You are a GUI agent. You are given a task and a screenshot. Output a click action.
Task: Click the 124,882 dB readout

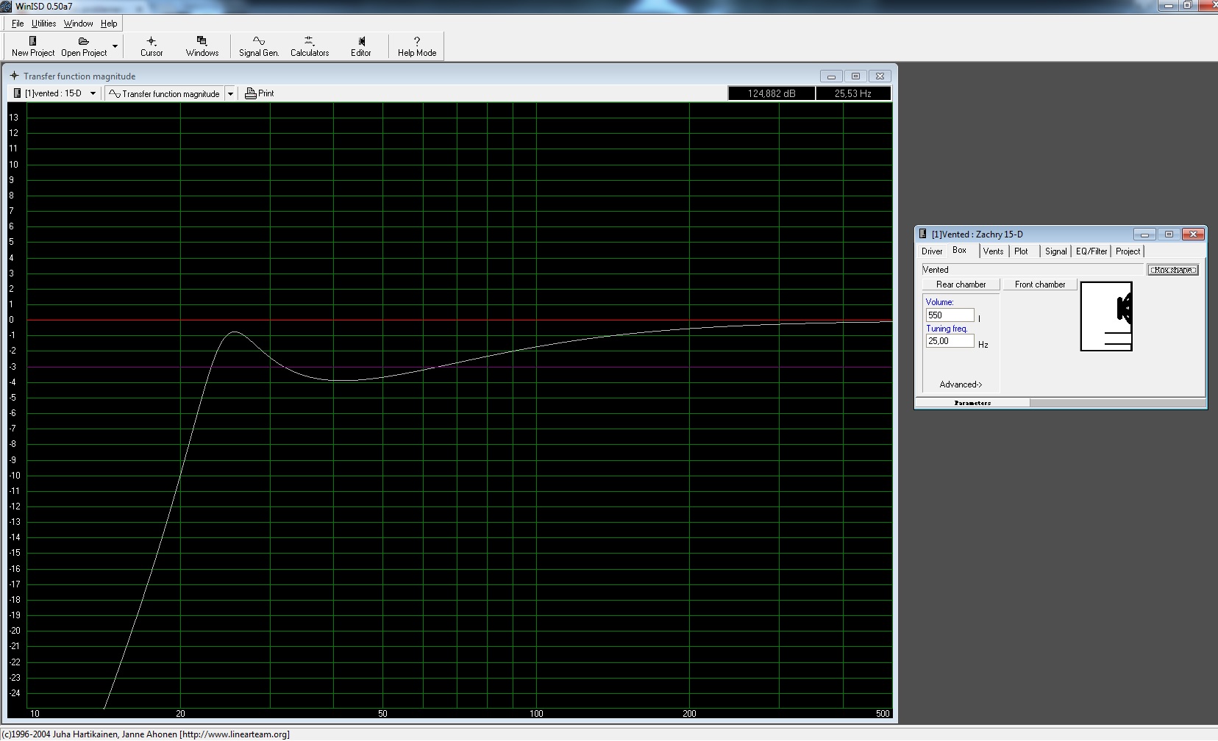click(x=772, y=93)
